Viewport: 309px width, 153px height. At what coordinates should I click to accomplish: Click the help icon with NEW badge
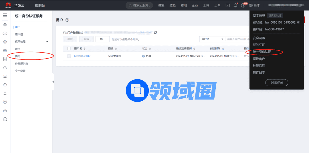point(243,5)
